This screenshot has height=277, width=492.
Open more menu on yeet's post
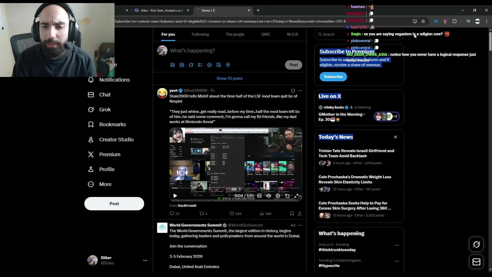click(300, 91)
